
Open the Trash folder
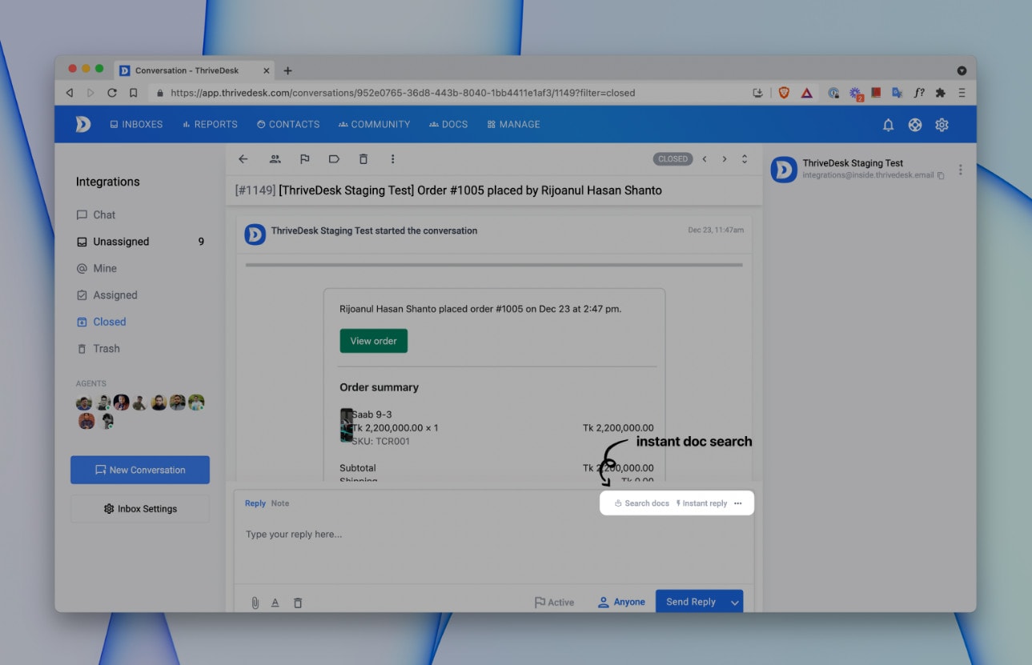coord(98,349)
